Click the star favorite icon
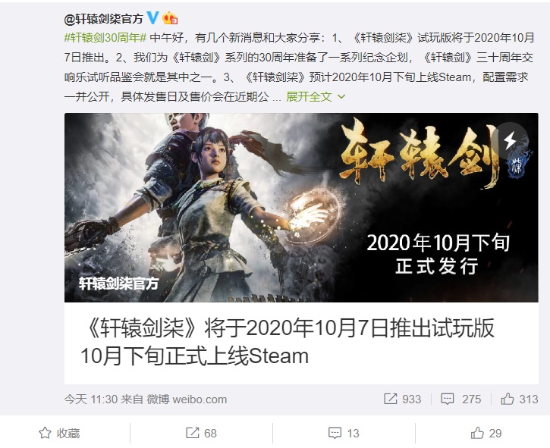Image resolution: width=550 pixels, height=448 pixels. click(45, 433)
